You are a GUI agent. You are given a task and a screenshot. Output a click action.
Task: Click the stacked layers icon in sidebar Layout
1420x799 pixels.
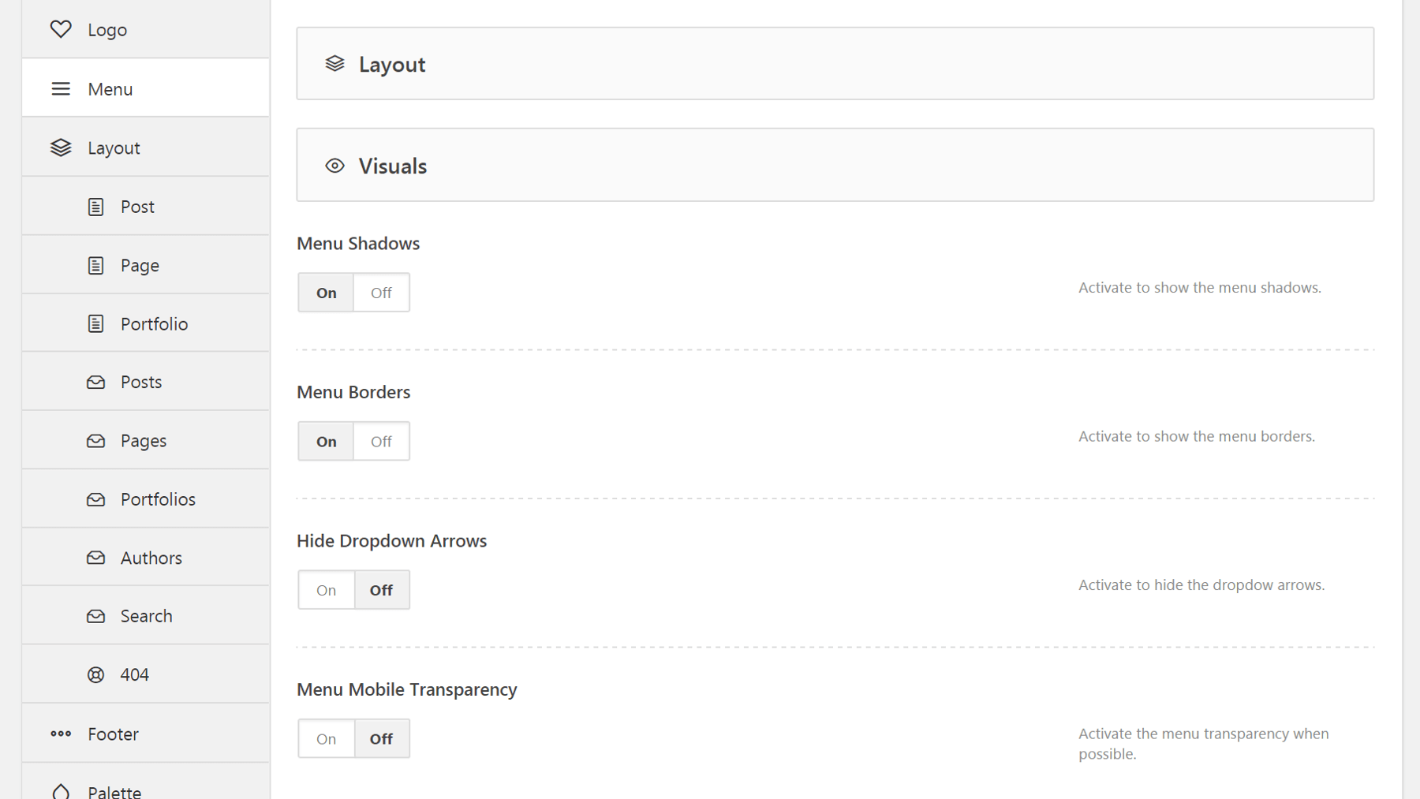[61, 147]
